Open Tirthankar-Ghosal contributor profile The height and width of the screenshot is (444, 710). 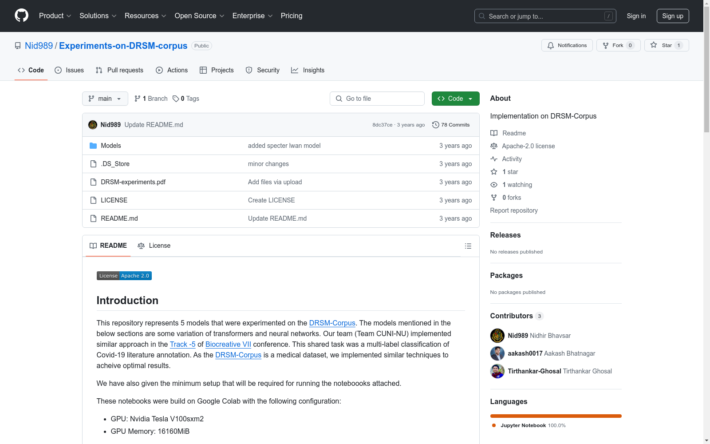click(x=560, y=371)
